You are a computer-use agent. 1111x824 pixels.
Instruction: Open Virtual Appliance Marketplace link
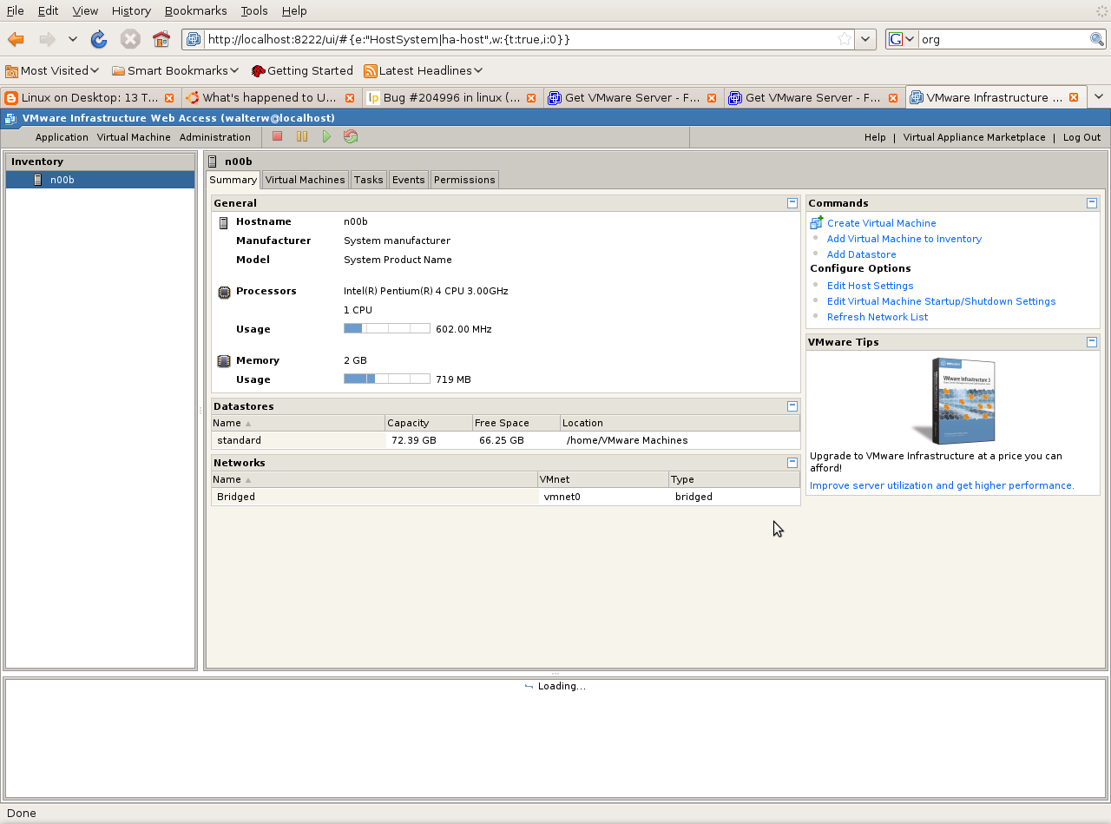click(x=974, y=137)
